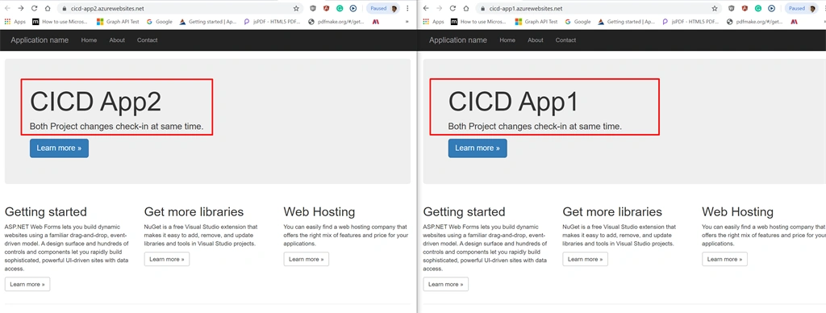This screenshot has width=826, height=313.
Task: Bookmark cicd-app2 page with star icon
Action: pos(296,8)
